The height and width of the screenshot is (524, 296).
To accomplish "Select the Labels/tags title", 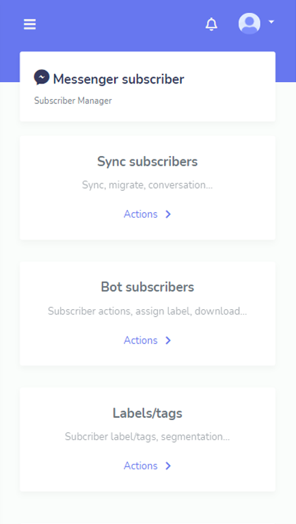I will pos(148,413).
